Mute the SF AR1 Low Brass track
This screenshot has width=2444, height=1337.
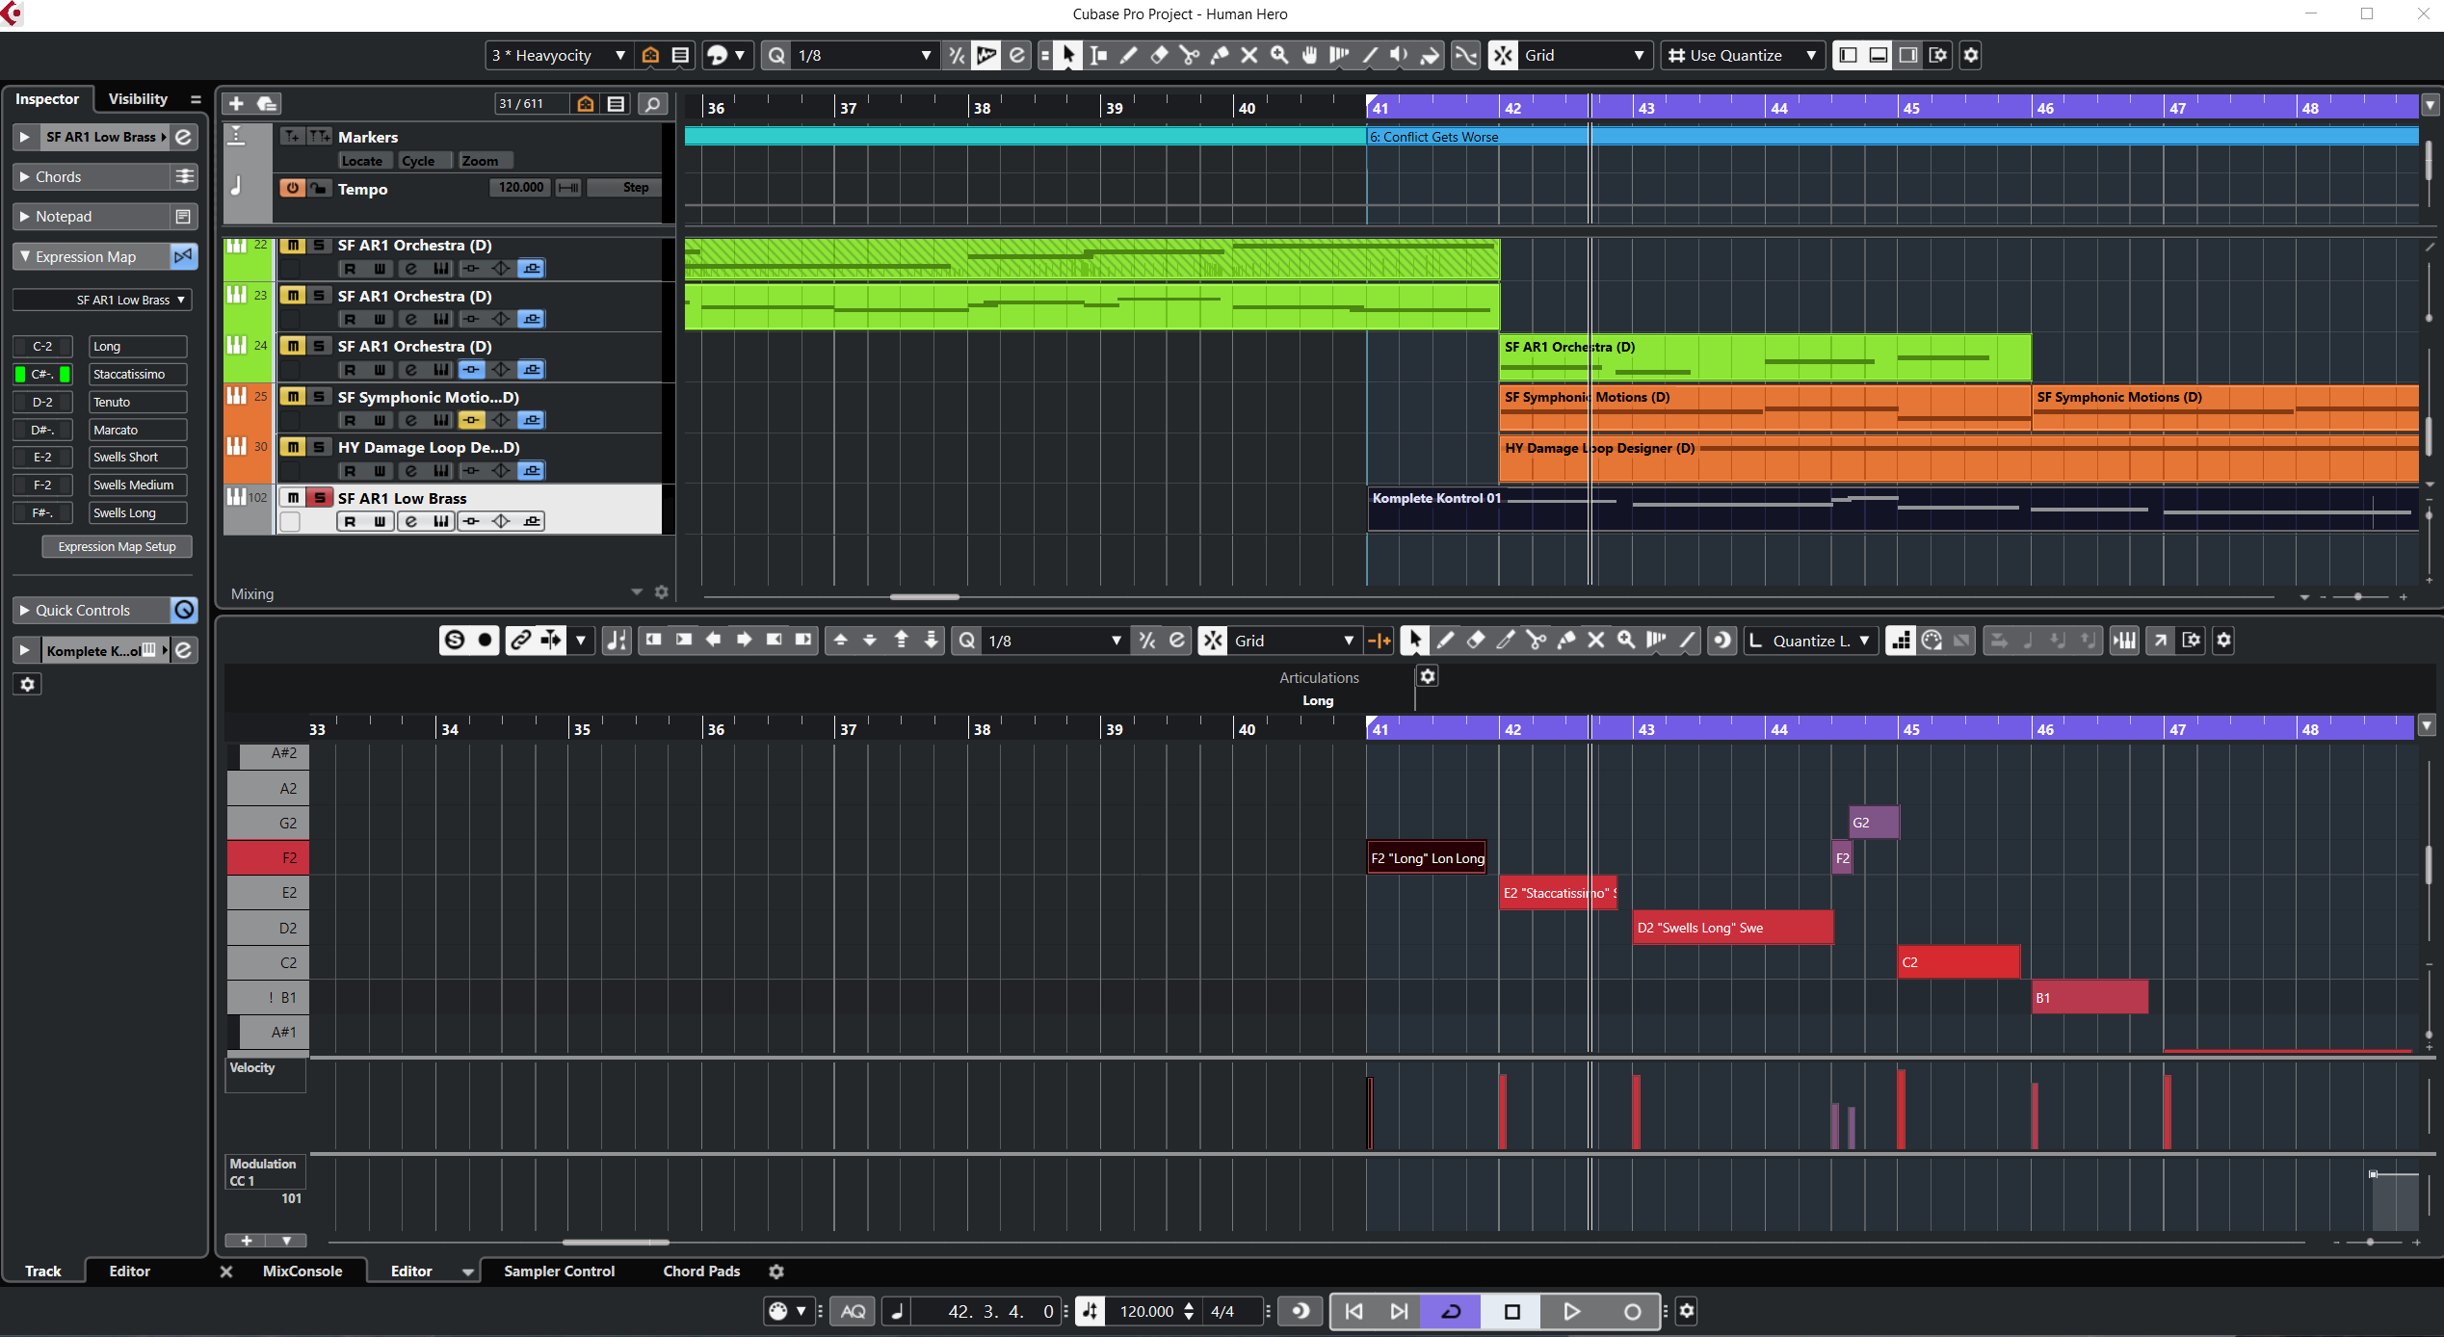pos(293,497)
